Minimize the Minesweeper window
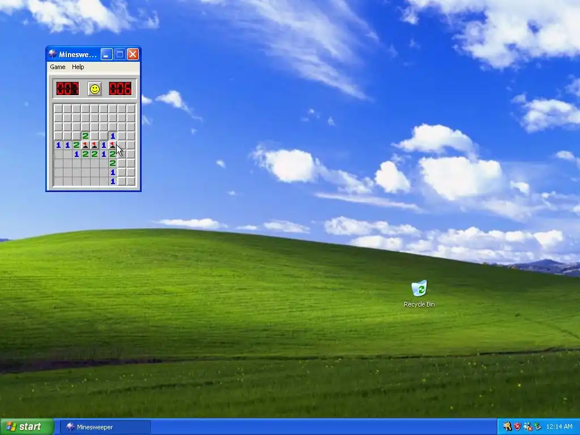 tap(106, 54)
